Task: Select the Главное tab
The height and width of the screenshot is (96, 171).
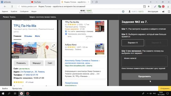Action: coord(17,36)
